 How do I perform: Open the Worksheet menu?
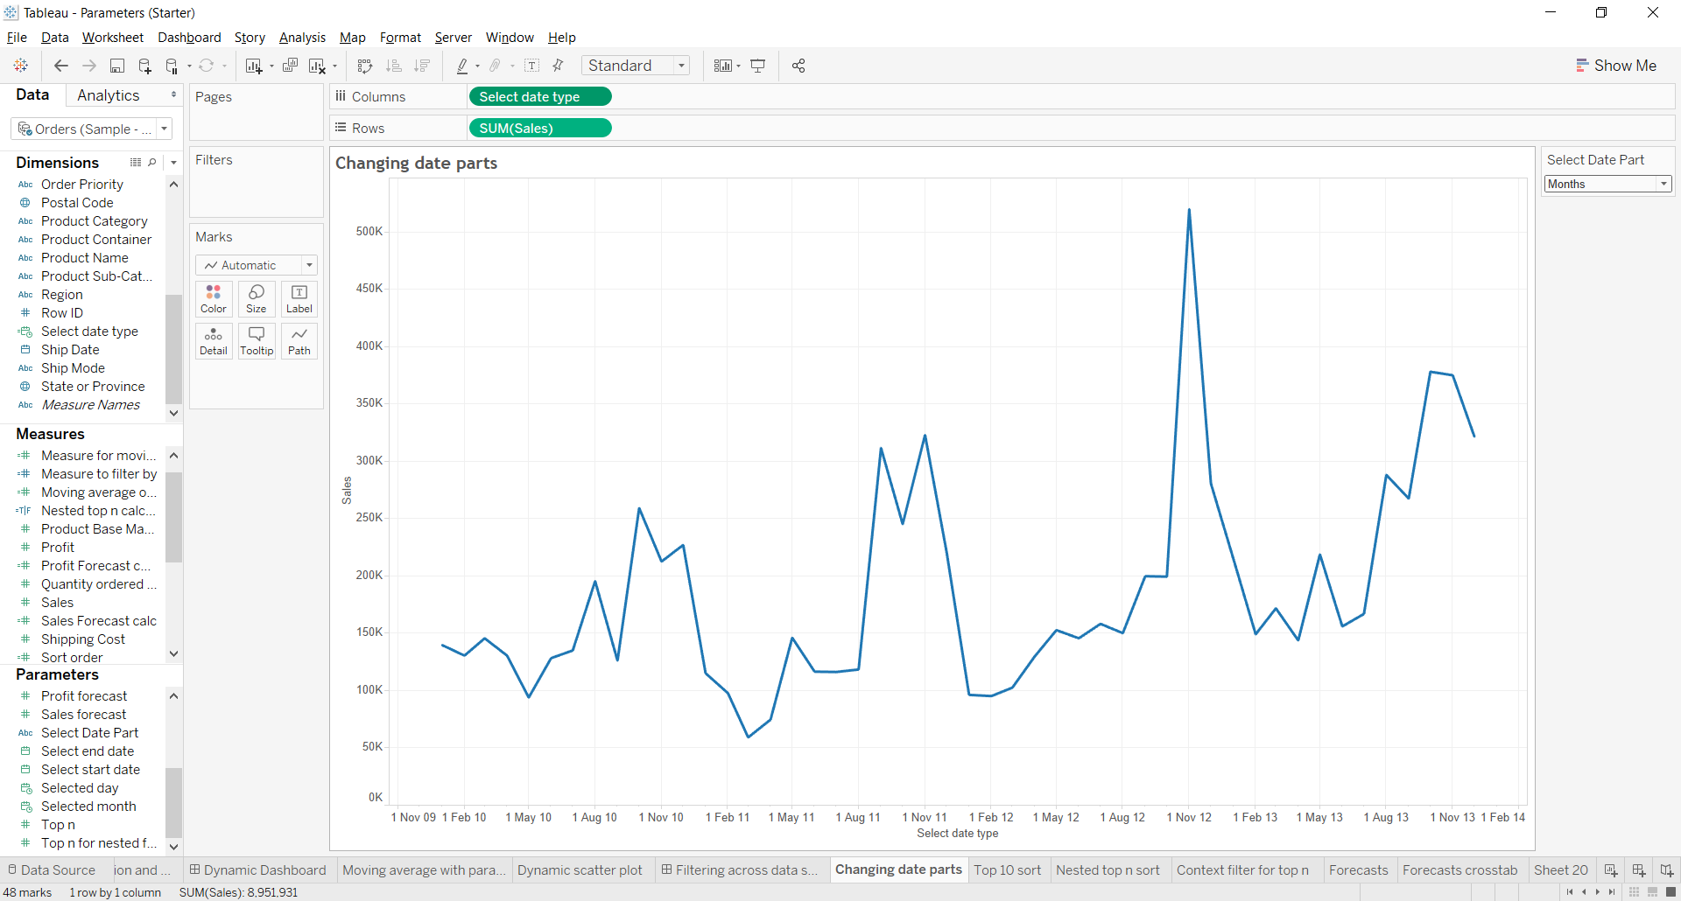(x=113, y=38)
